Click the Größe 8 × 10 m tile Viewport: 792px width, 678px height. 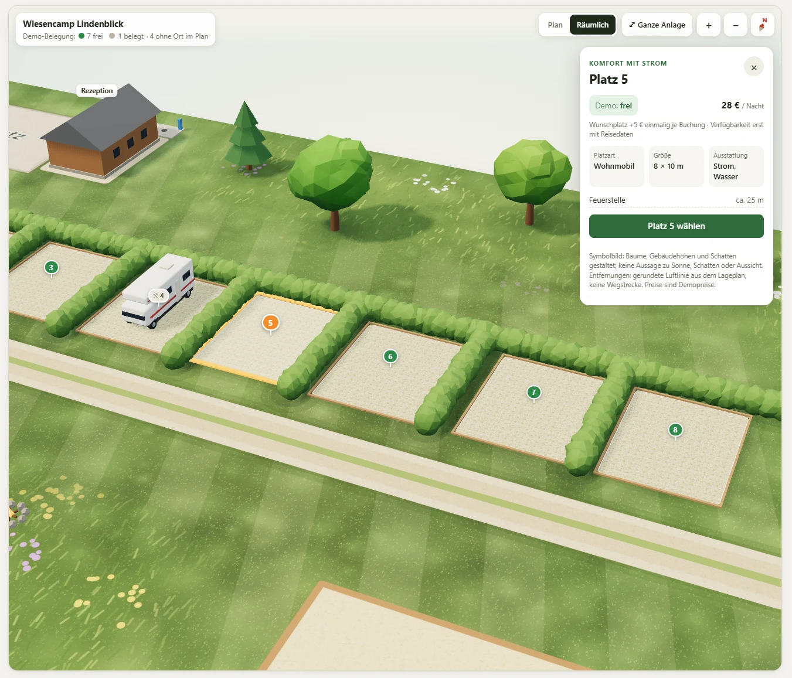676,166
